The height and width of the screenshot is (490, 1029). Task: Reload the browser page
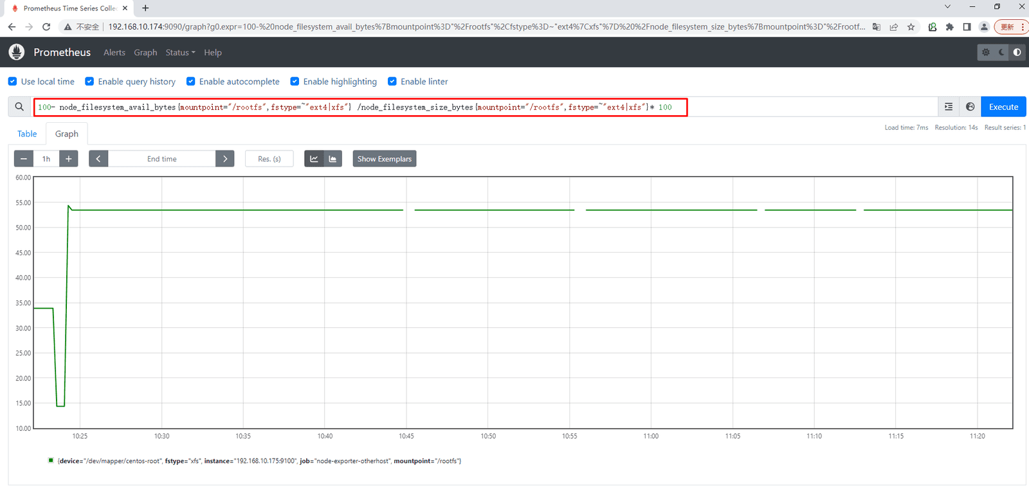(46, 27)
